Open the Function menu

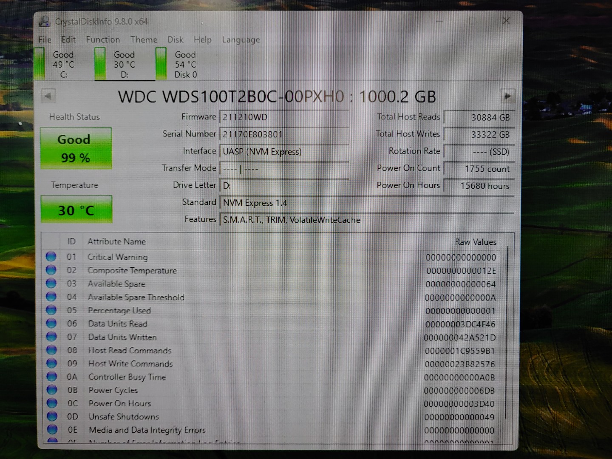pos(103,40)
